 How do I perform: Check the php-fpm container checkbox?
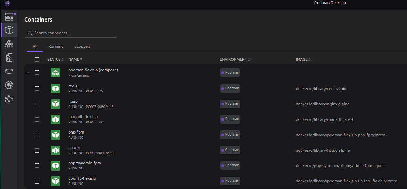click(37, 135)
